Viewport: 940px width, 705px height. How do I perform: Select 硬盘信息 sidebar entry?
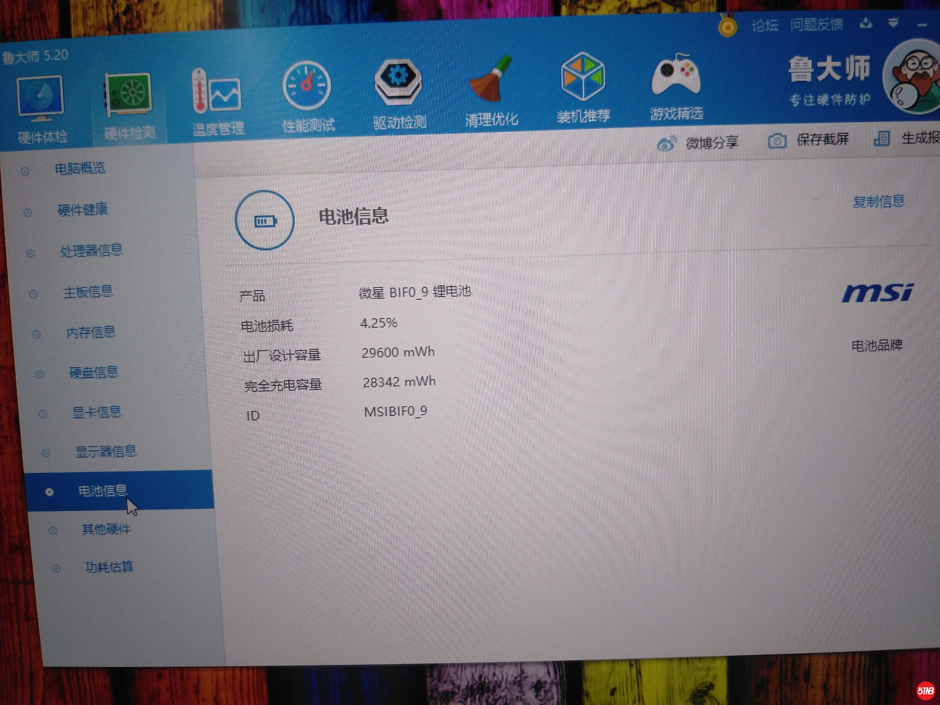[x=94, y=373]
